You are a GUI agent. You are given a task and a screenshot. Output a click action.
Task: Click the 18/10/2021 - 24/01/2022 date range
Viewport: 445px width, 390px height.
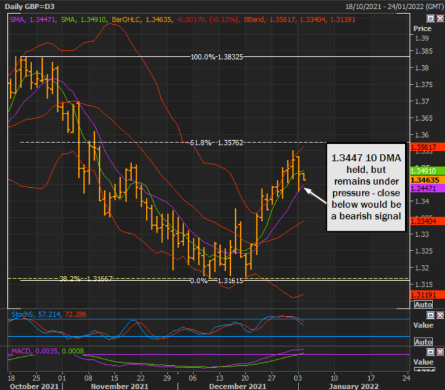pos(394,7)
